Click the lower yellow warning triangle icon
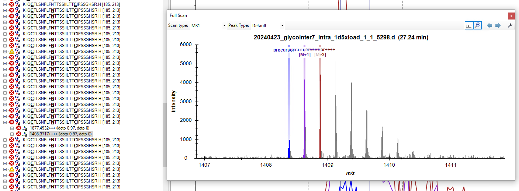The height and width of the screenshot is (191, 519). (11, 169)
